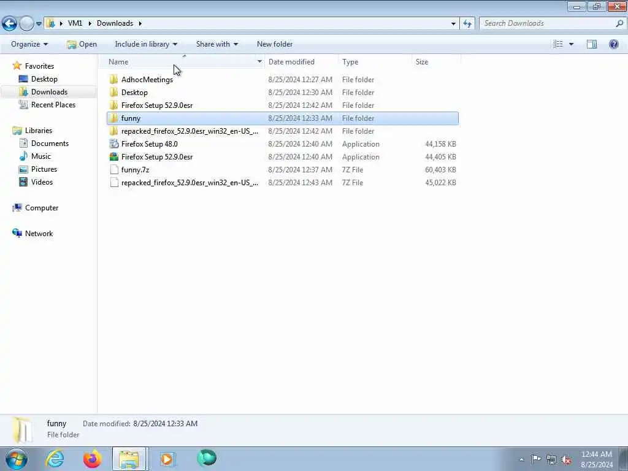Expand the arrow between VM1 and Downloads
Image resolution: width=628 pixels, height=471 pixels.
(x=90, y=23)
